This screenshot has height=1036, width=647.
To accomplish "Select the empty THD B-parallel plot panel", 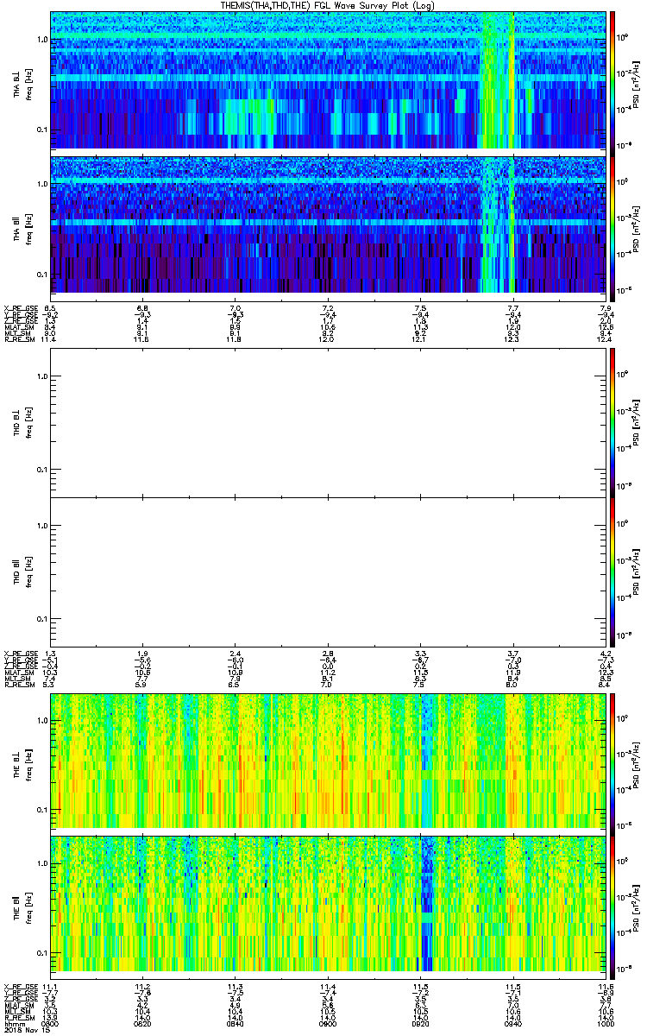I will click(x=328, y=572).
